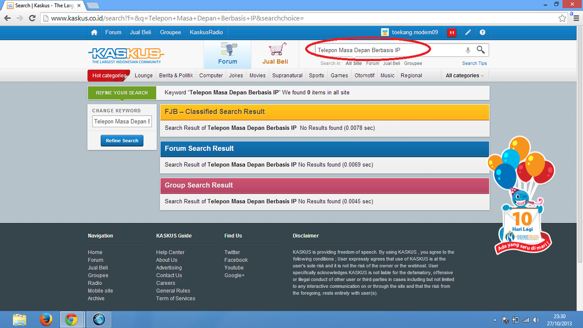583x328 pixels.
Task: Open the Games category
Action: (x=339, y=76)
